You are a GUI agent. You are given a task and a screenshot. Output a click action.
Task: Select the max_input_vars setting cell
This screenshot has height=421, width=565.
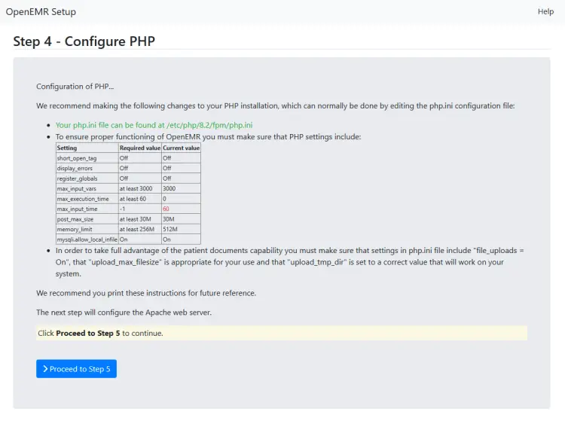click(75, 188)
